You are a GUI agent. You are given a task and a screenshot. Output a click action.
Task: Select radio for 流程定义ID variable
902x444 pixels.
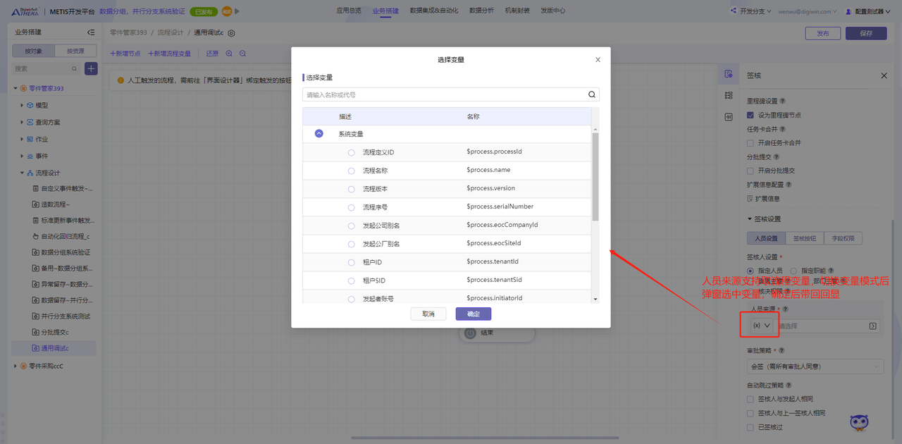point(352,152)
